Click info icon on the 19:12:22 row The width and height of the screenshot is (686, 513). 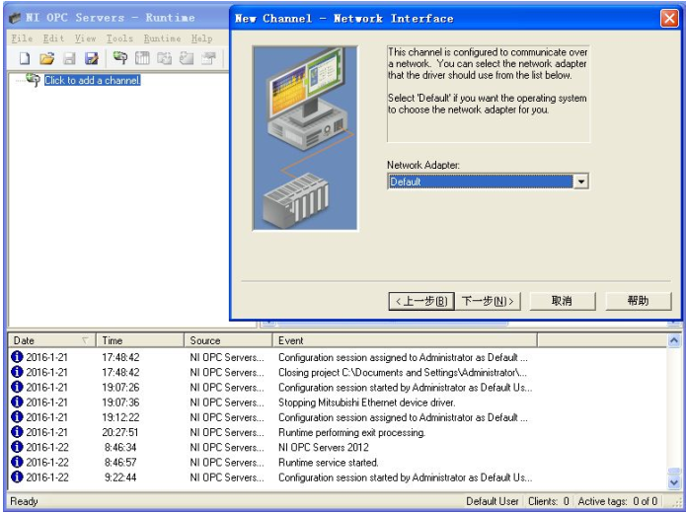click(17, 416)
